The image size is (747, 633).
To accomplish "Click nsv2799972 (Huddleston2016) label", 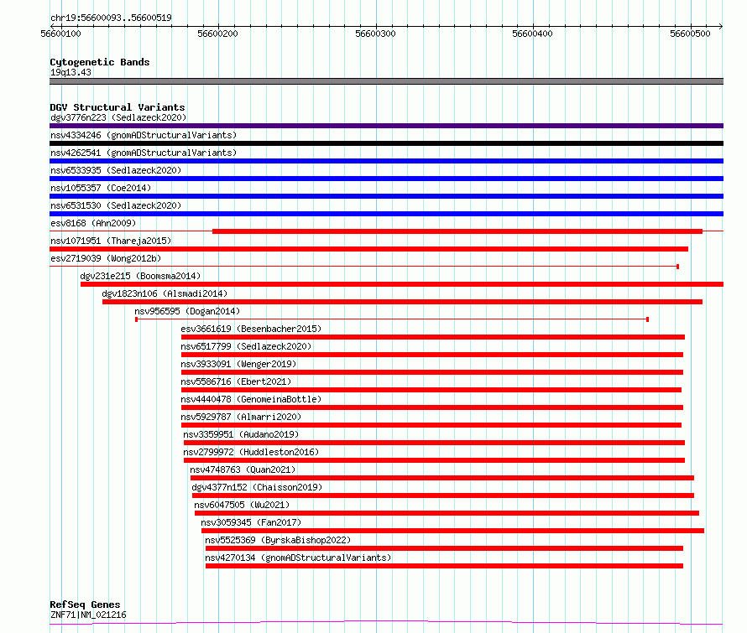I will click(x=251, y=452).
